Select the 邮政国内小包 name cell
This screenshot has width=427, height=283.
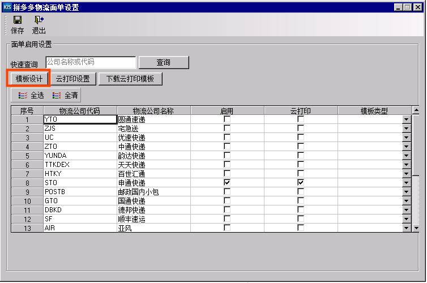pyautogui.click(x=153, y=192)
